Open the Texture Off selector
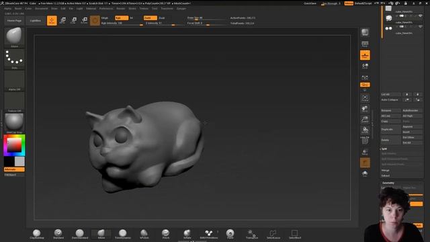The height and width of the screenshot is (242, 430). point(14,102)
